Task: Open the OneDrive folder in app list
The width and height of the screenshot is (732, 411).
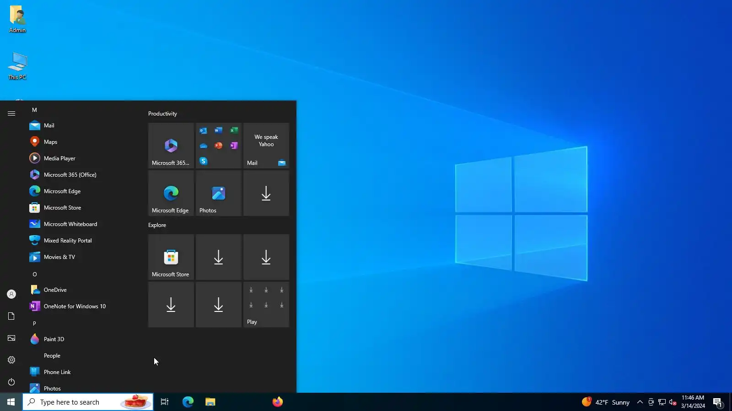Action: tap(82, 290)
